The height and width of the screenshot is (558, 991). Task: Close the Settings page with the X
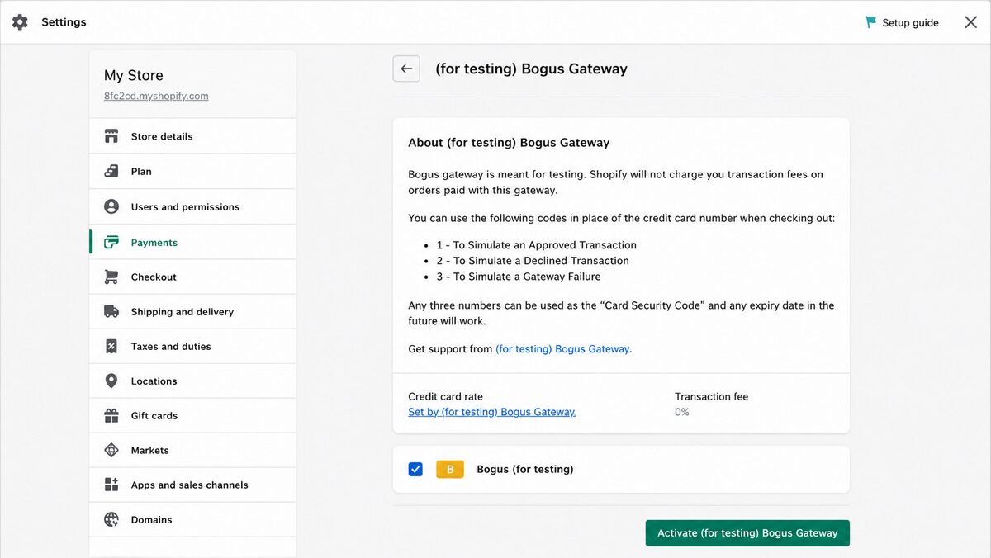971,22
